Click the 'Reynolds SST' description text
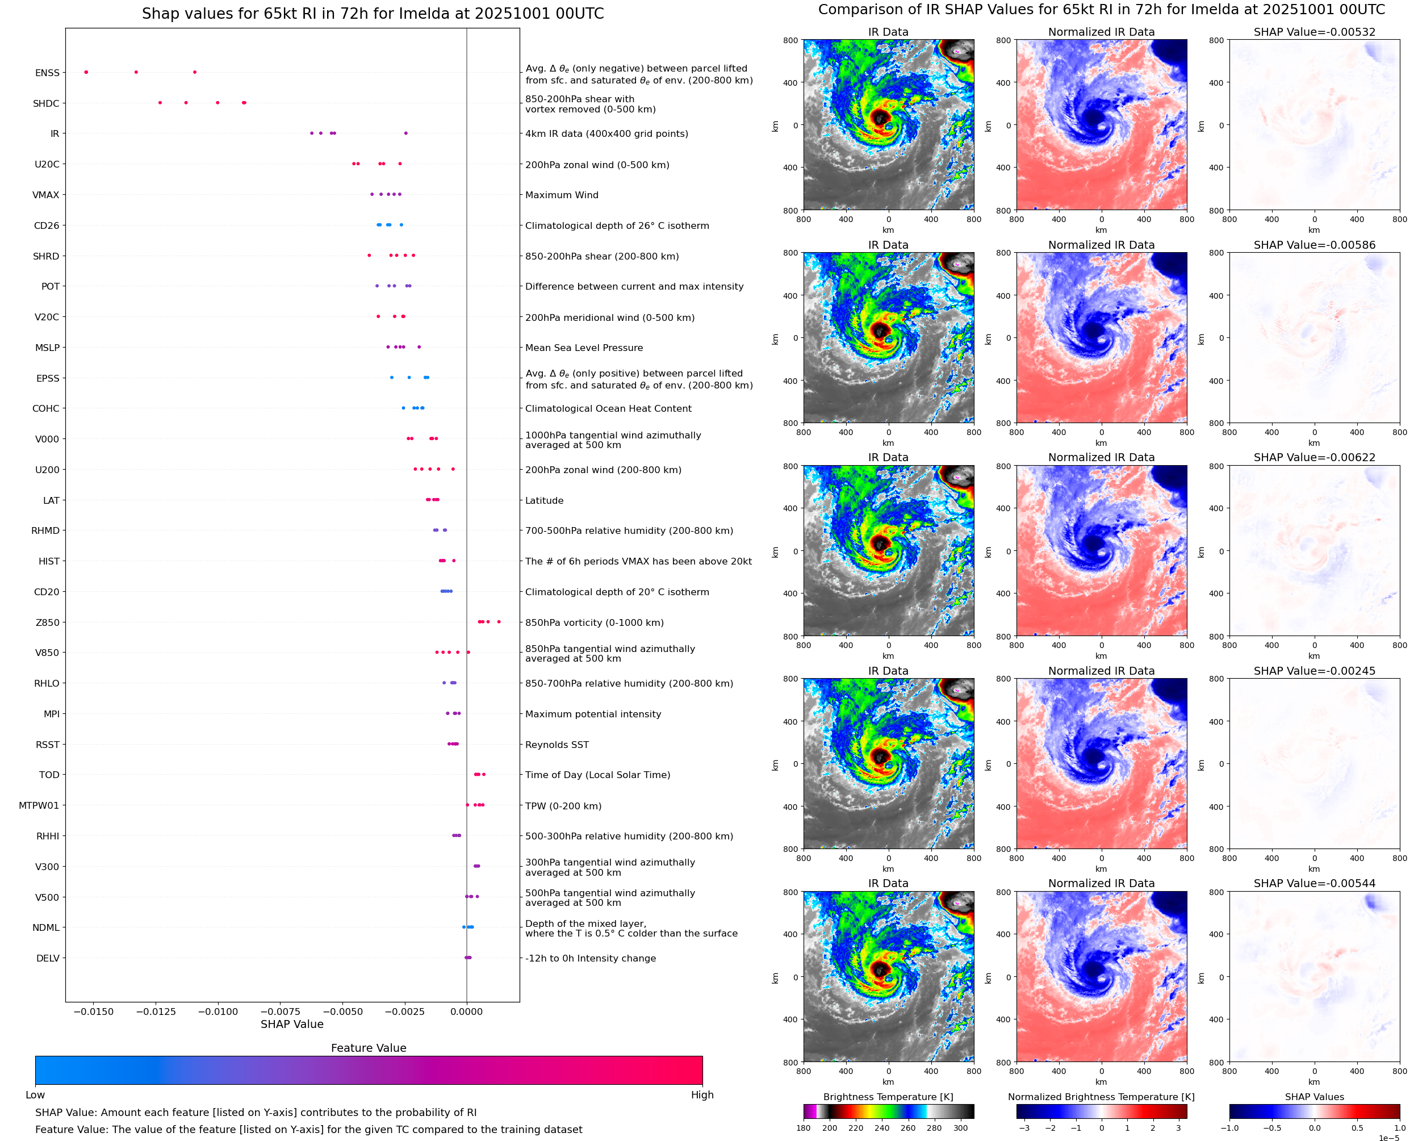The height and width of the screenshot is (1141, 1414). 557,745
